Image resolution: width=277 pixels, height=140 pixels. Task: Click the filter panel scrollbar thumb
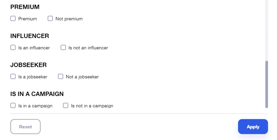point(267,84)
